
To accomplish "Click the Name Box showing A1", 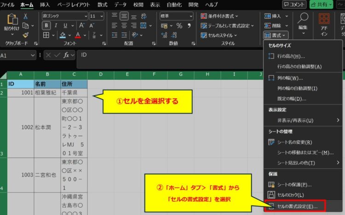I will 17,55.
